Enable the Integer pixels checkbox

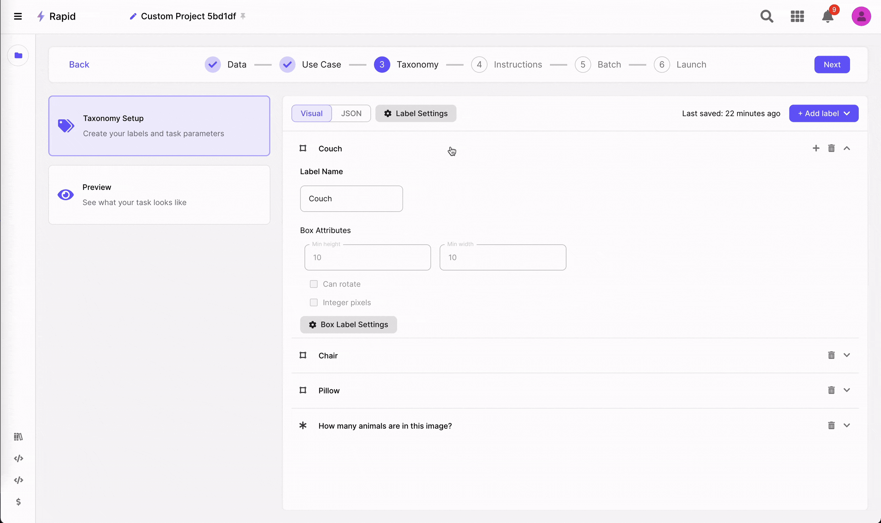point(314,302)
